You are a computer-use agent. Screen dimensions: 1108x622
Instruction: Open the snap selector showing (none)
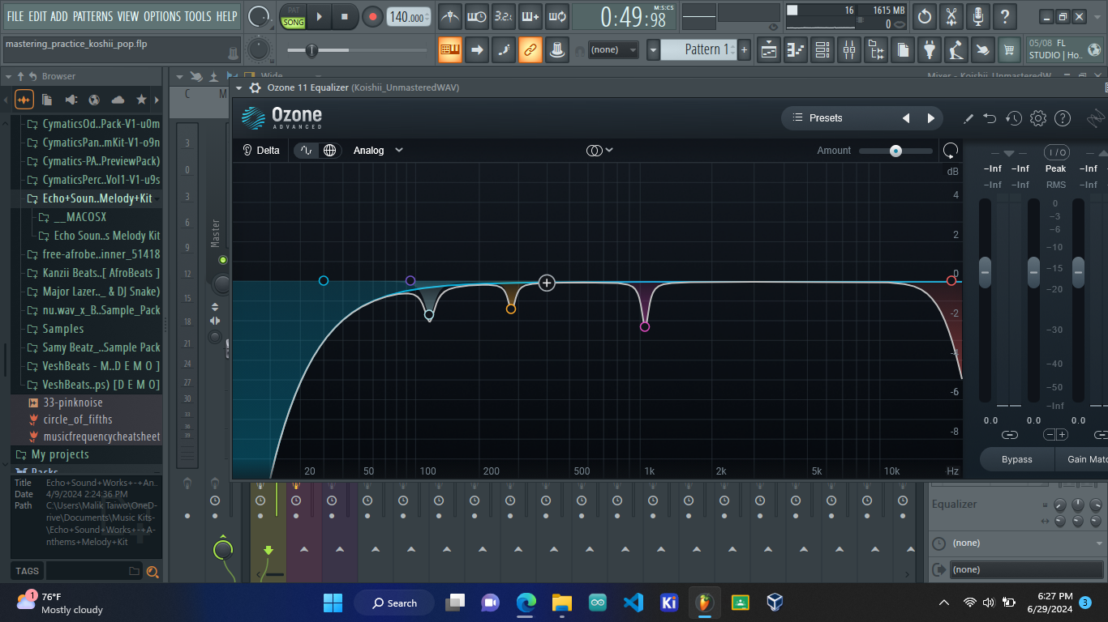pos(614,50)
